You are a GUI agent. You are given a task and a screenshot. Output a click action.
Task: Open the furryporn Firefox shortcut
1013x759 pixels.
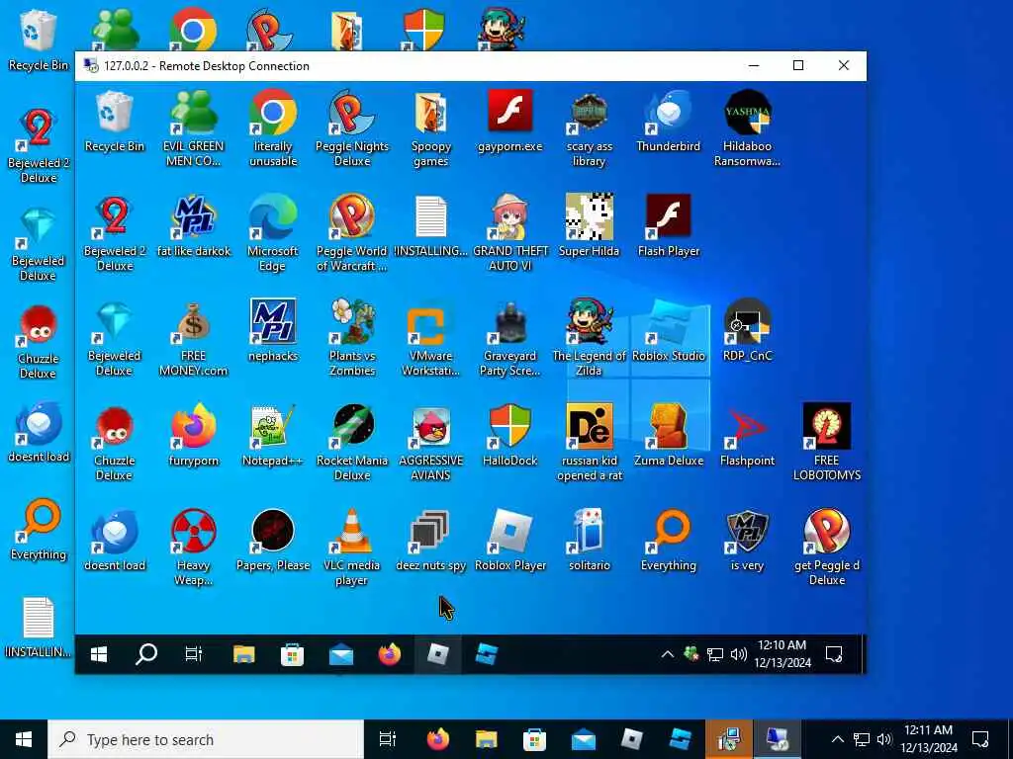(193, 426)
